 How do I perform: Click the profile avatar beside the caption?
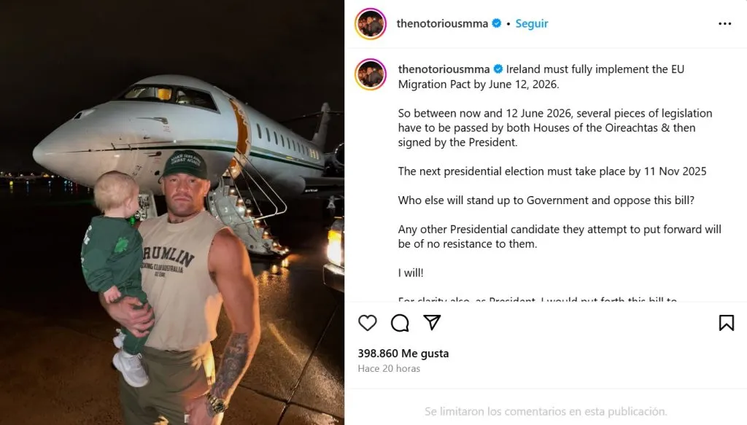click(371, 74)
